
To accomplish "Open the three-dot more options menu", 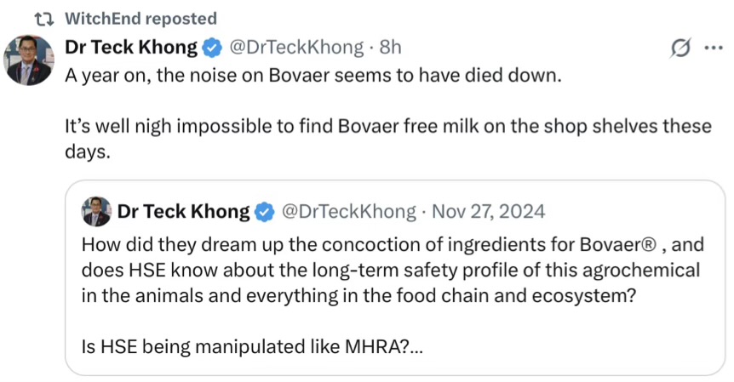I will point(711,49).
